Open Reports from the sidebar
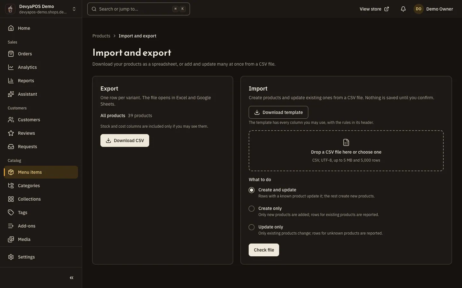462x288 pixels. click(x=41, y=81)
